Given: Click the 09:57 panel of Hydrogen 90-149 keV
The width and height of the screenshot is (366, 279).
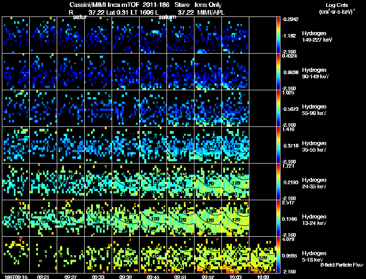Looking at the screenshot, I should point(208,72).
